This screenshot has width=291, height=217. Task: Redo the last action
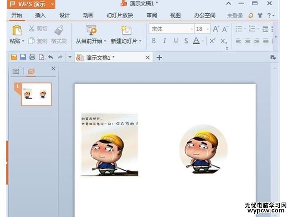coord(60,57)
